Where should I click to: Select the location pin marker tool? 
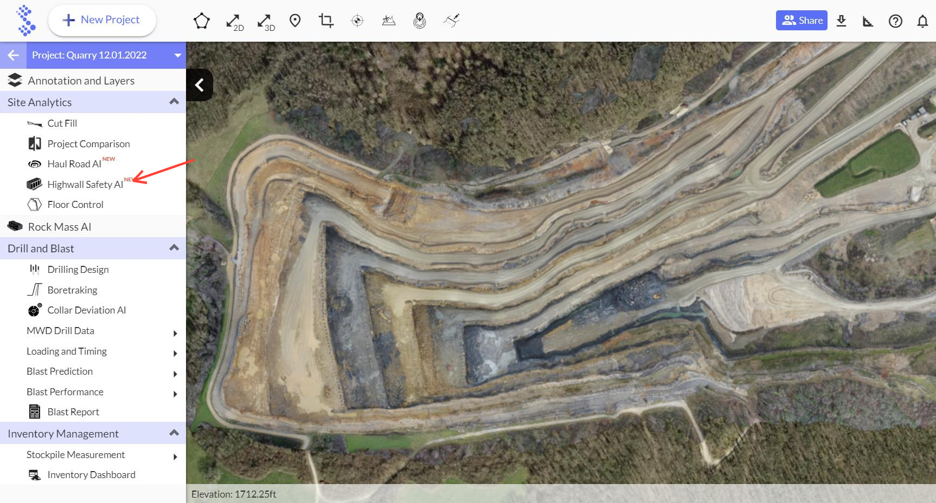pos(295,21)
